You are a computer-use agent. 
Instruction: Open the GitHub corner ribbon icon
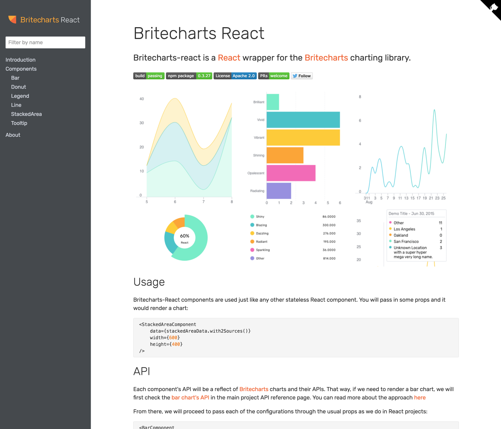(x=494, y=7)
